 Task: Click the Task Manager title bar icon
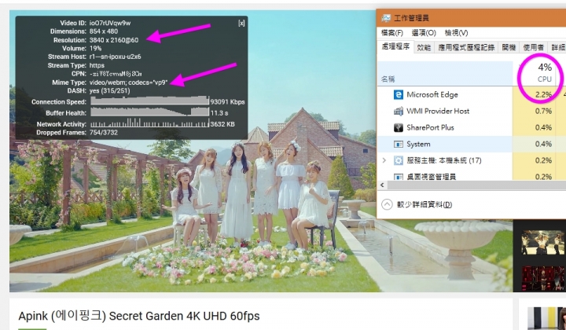click(386, 18)
